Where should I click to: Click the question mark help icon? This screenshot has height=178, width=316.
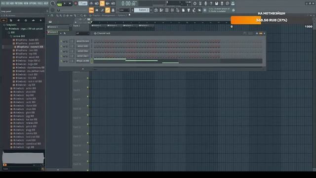coord(211,3)
